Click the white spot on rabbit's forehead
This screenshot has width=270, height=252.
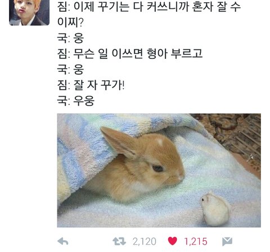(160, 141)
